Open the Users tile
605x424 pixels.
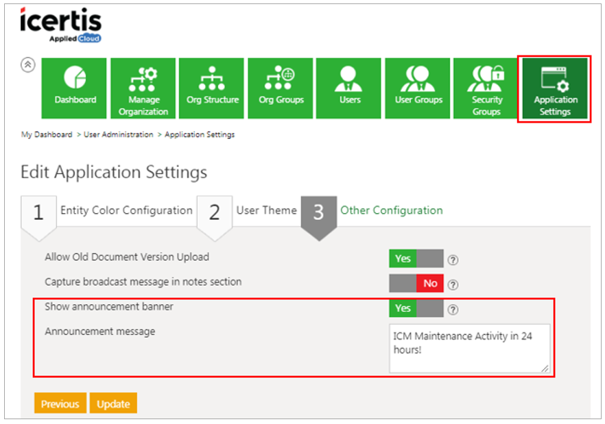click(x=349, y=88)
